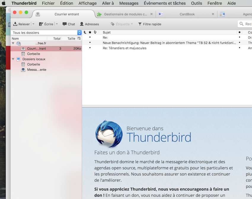Screen dimensions: 252x199
Task: Sort by read-status column header
Action: tap(240, 32)
